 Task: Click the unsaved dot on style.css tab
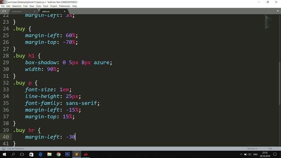(x=65, y=11)
